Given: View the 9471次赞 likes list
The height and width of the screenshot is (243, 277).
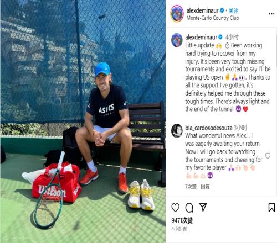Looking at the screenshot, I should click(x=182, y=220).
